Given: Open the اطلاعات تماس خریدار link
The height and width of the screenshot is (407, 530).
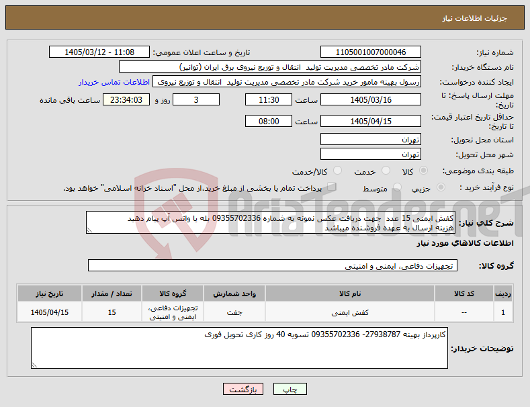Looking at the screenshot, I should coord(114,82).
